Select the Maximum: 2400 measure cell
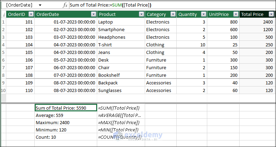 (x=66, y=122)
